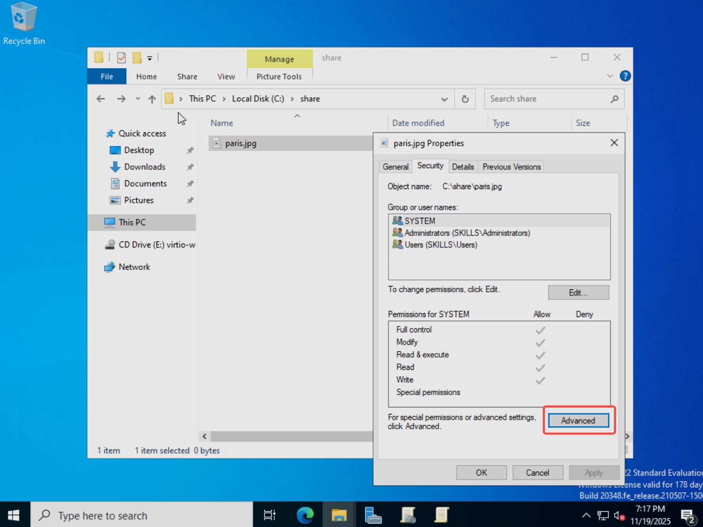Cancel the paris.jpg Properties dialog

pos(537,472)
